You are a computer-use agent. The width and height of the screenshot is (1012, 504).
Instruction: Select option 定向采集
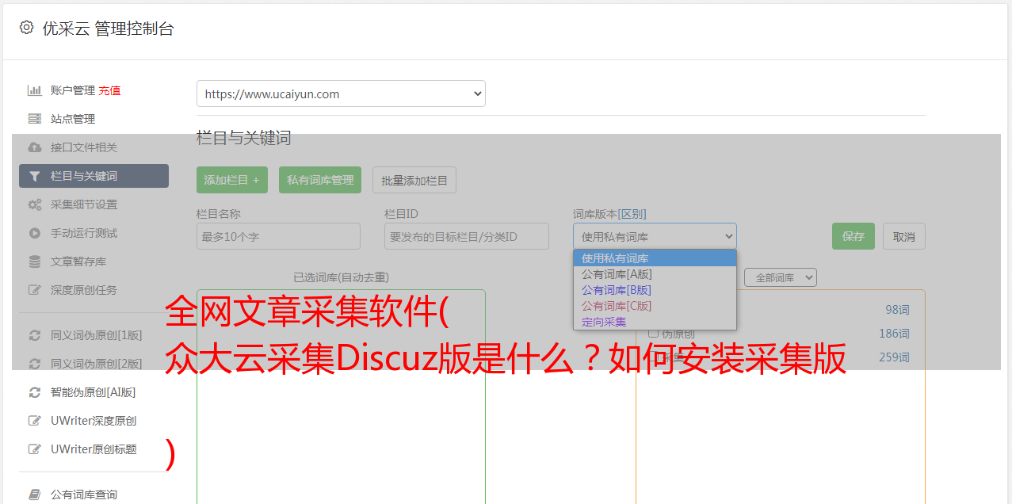coord(655,322)
